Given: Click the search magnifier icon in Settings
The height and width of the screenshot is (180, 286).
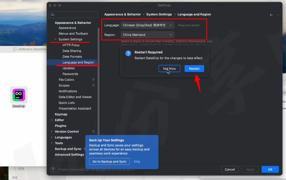Looking at the screenshot, I should coord(52,14).
